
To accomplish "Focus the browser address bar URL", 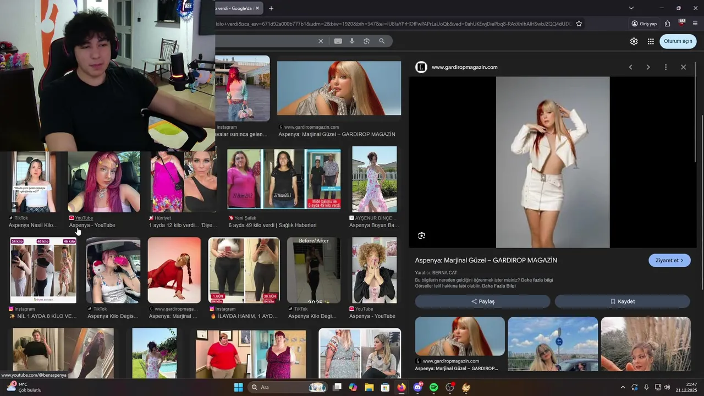I will click(x=394, y=24).
